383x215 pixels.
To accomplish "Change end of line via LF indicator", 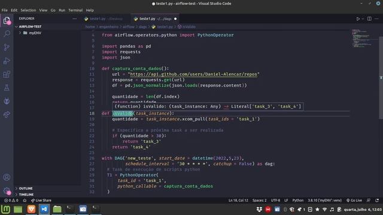I will click(x=286, y=201).
